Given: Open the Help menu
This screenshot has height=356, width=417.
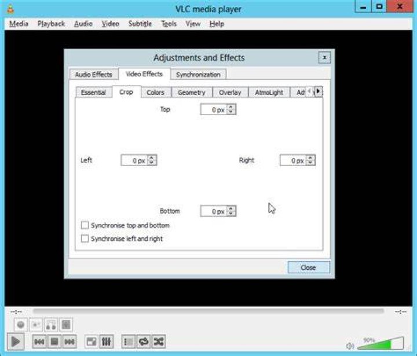Looking at the screenshot, I should 217,24.
